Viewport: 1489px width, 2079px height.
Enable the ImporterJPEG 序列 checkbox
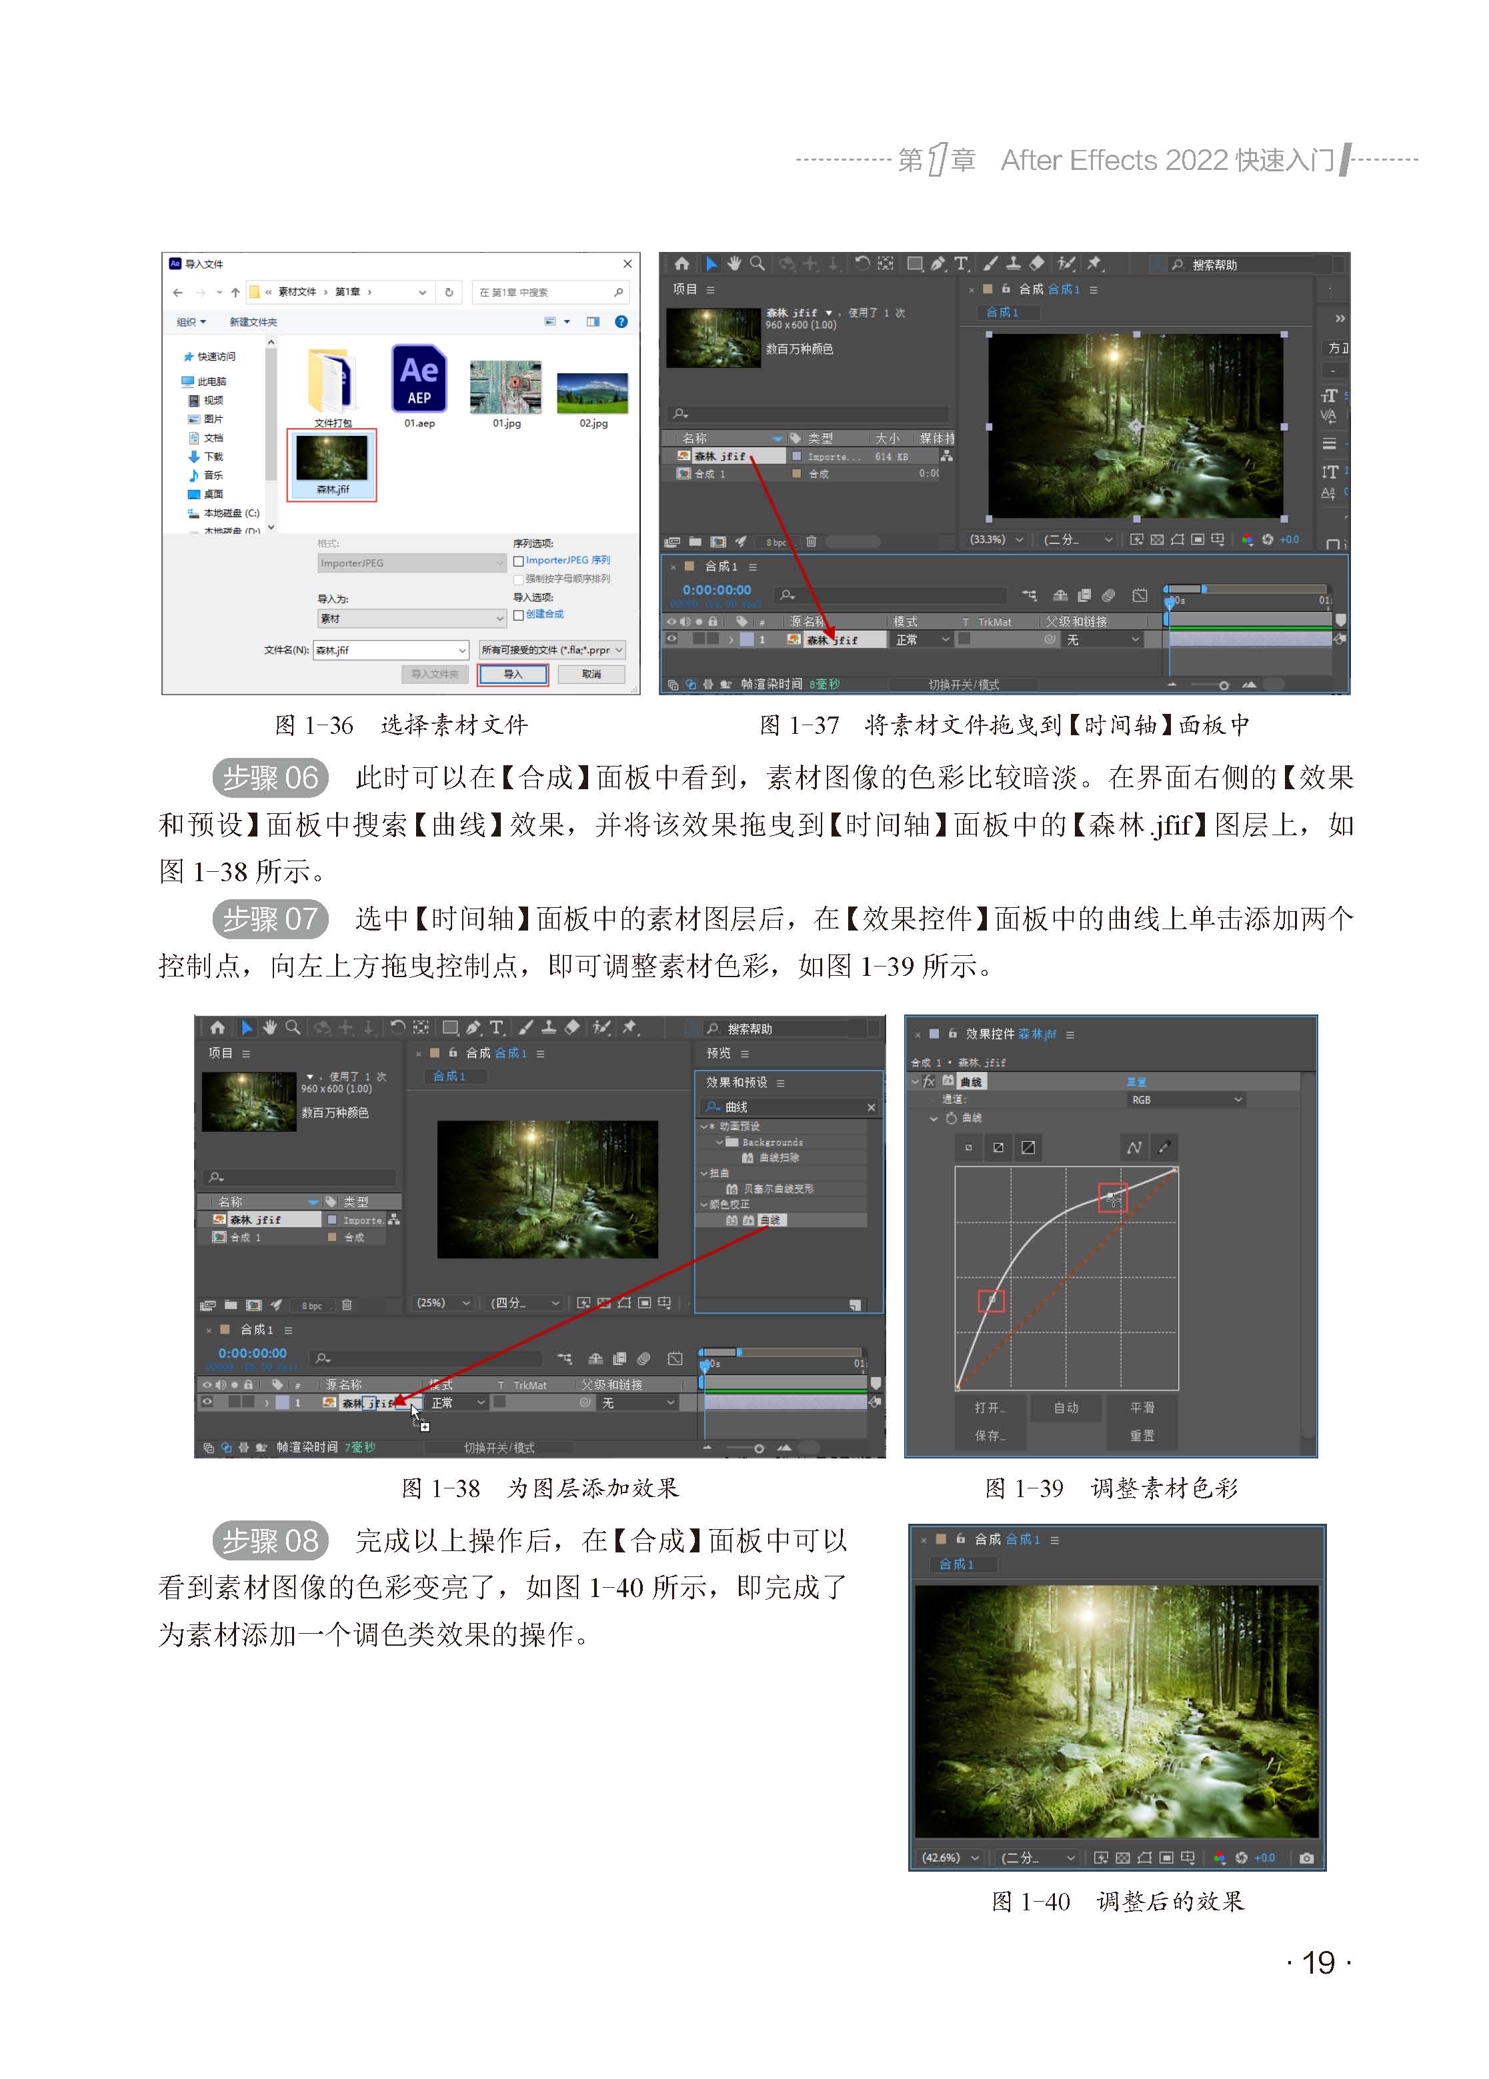[x=519, y=561]
